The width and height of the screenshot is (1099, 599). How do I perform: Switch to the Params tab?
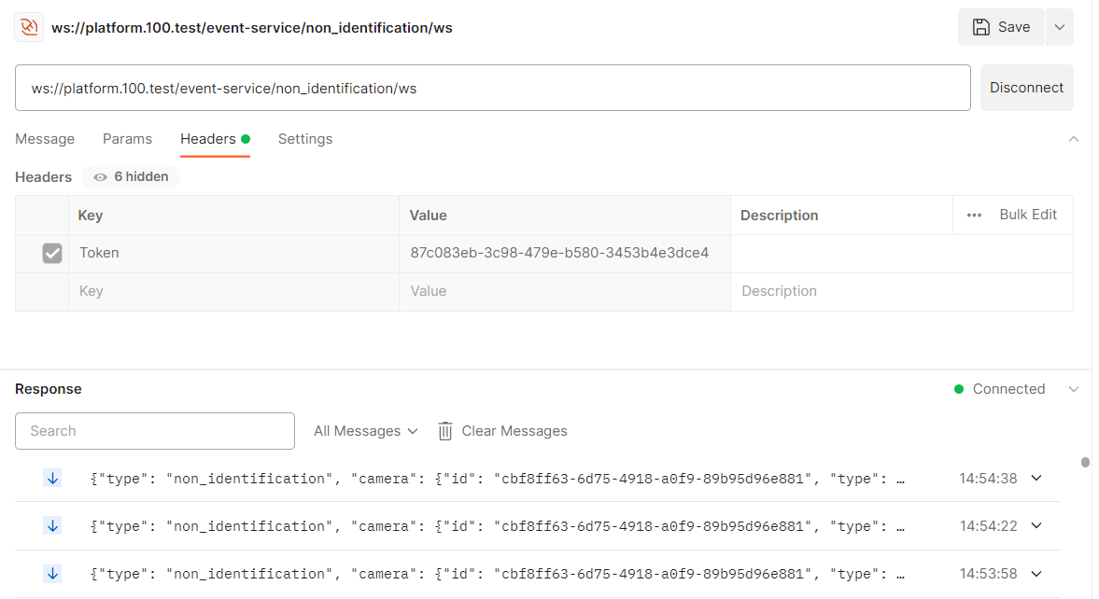tap(127, 139)
